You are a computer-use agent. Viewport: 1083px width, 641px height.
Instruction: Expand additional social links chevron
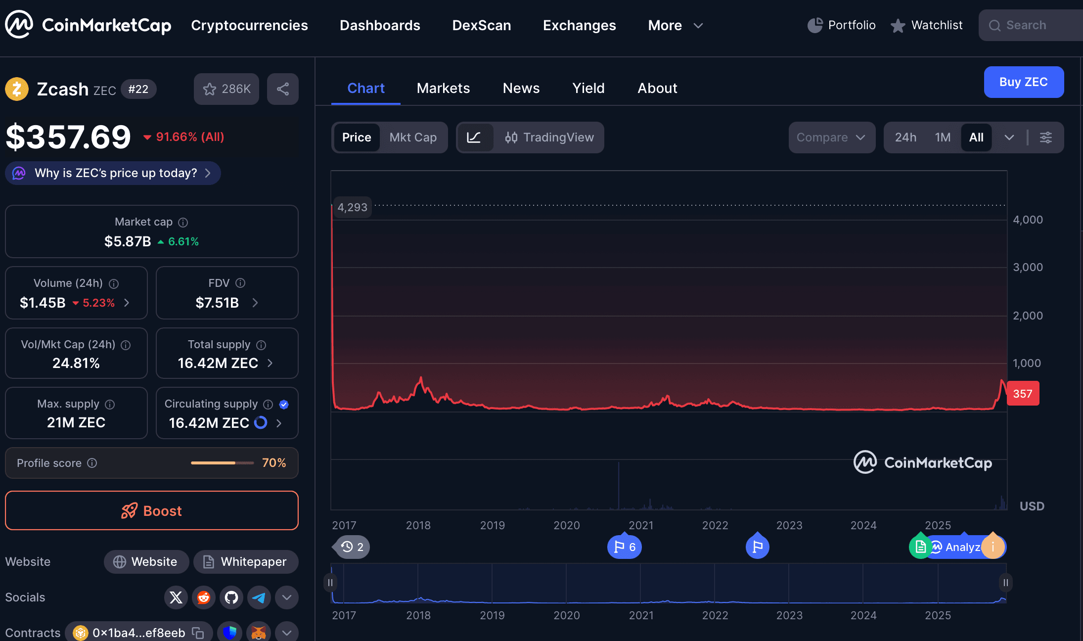click(x=286, y=597)
